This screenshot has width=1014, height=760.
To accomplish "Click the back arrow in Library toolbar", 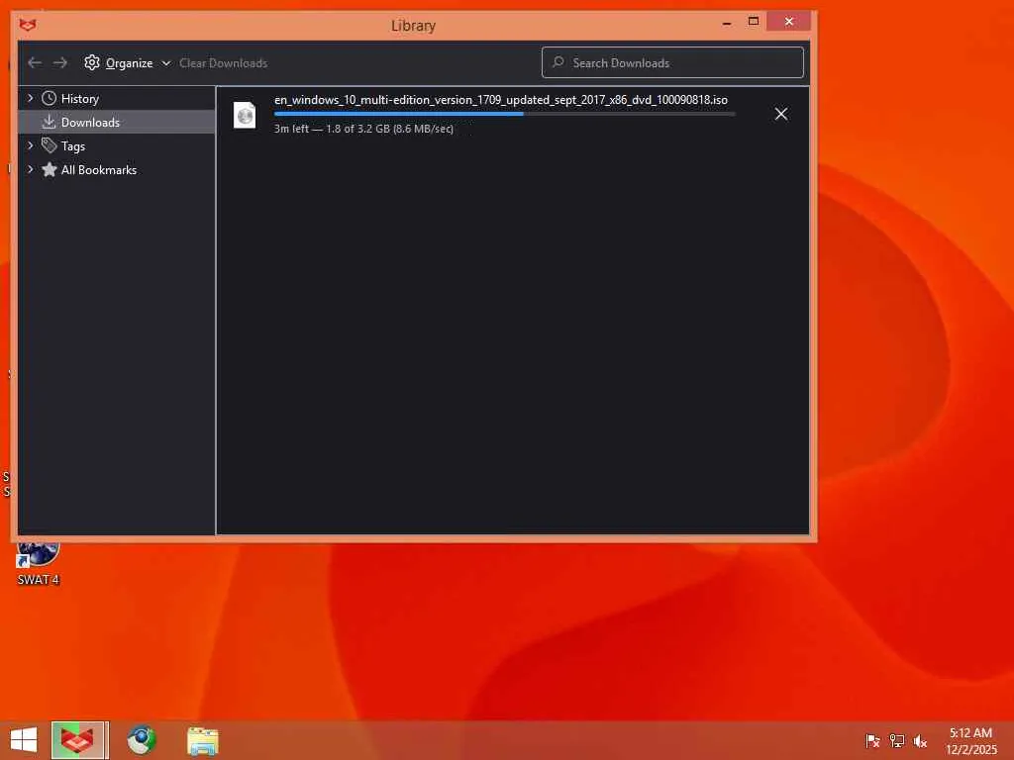I will pos(35,62).
